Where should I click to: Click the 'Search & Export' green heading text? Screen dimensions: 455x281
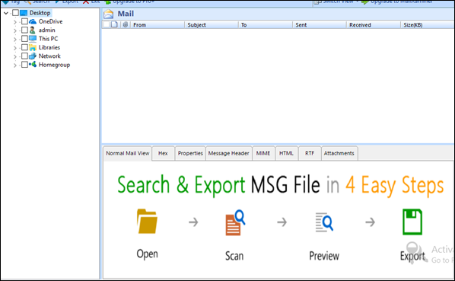click(181, 185)
